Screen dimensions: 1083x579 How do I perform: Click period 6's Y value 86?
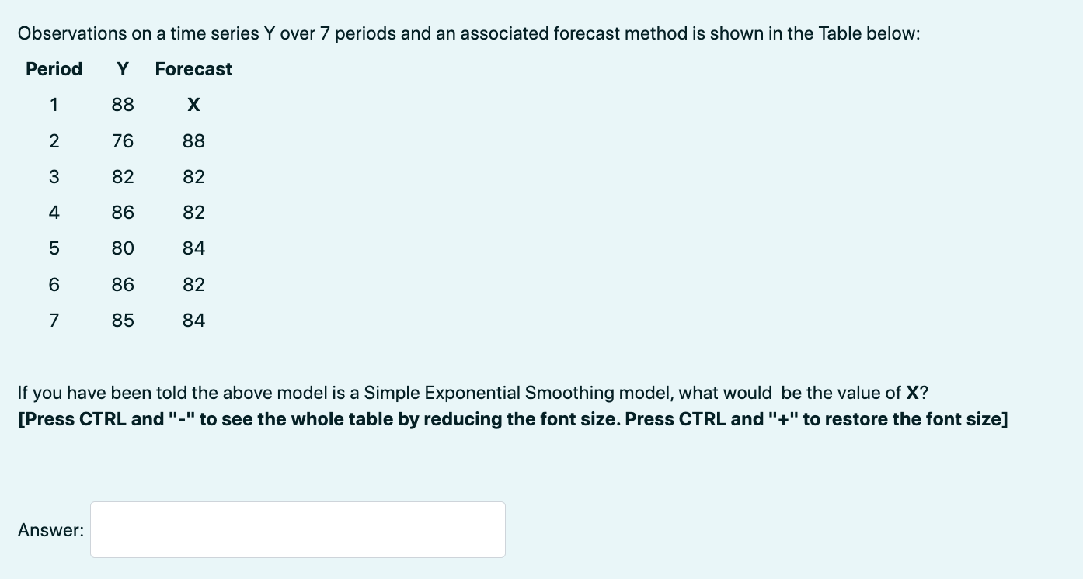[x=122, y=284]
